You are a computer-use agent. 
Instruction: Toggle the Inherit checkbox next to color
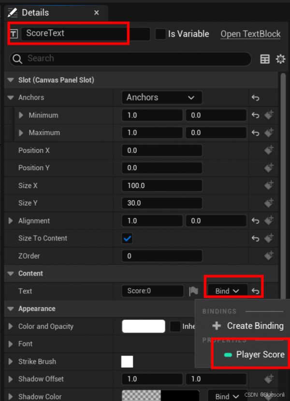click(175, 327)
